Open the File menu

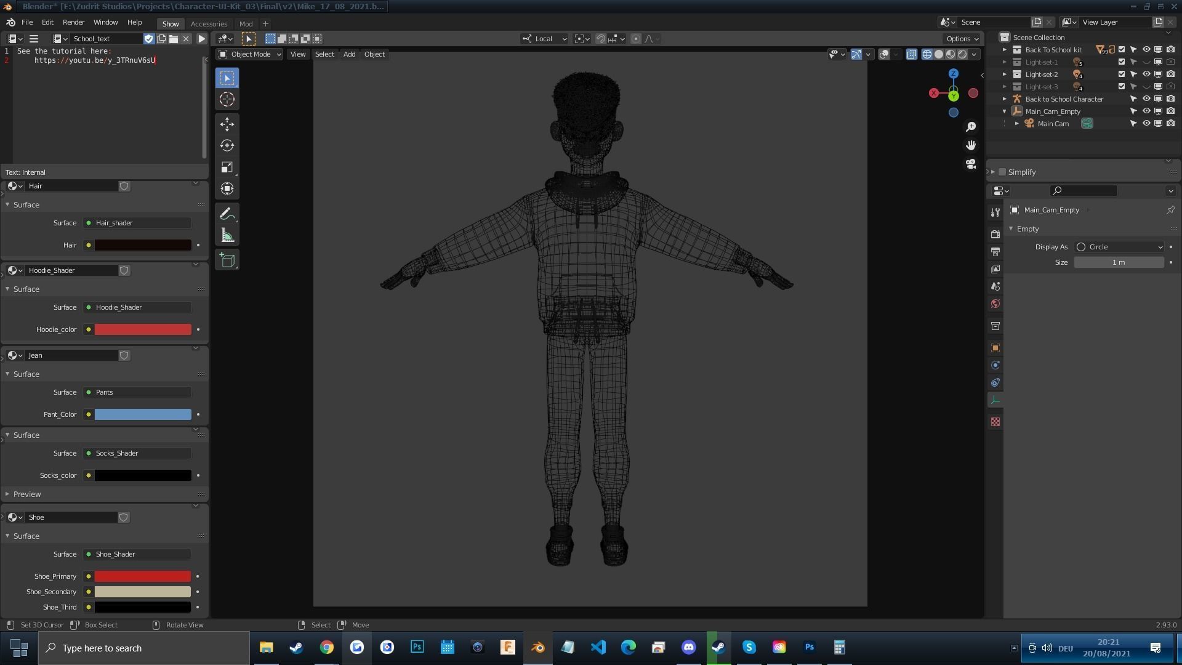pyautogui.click(x=27, y=22)
